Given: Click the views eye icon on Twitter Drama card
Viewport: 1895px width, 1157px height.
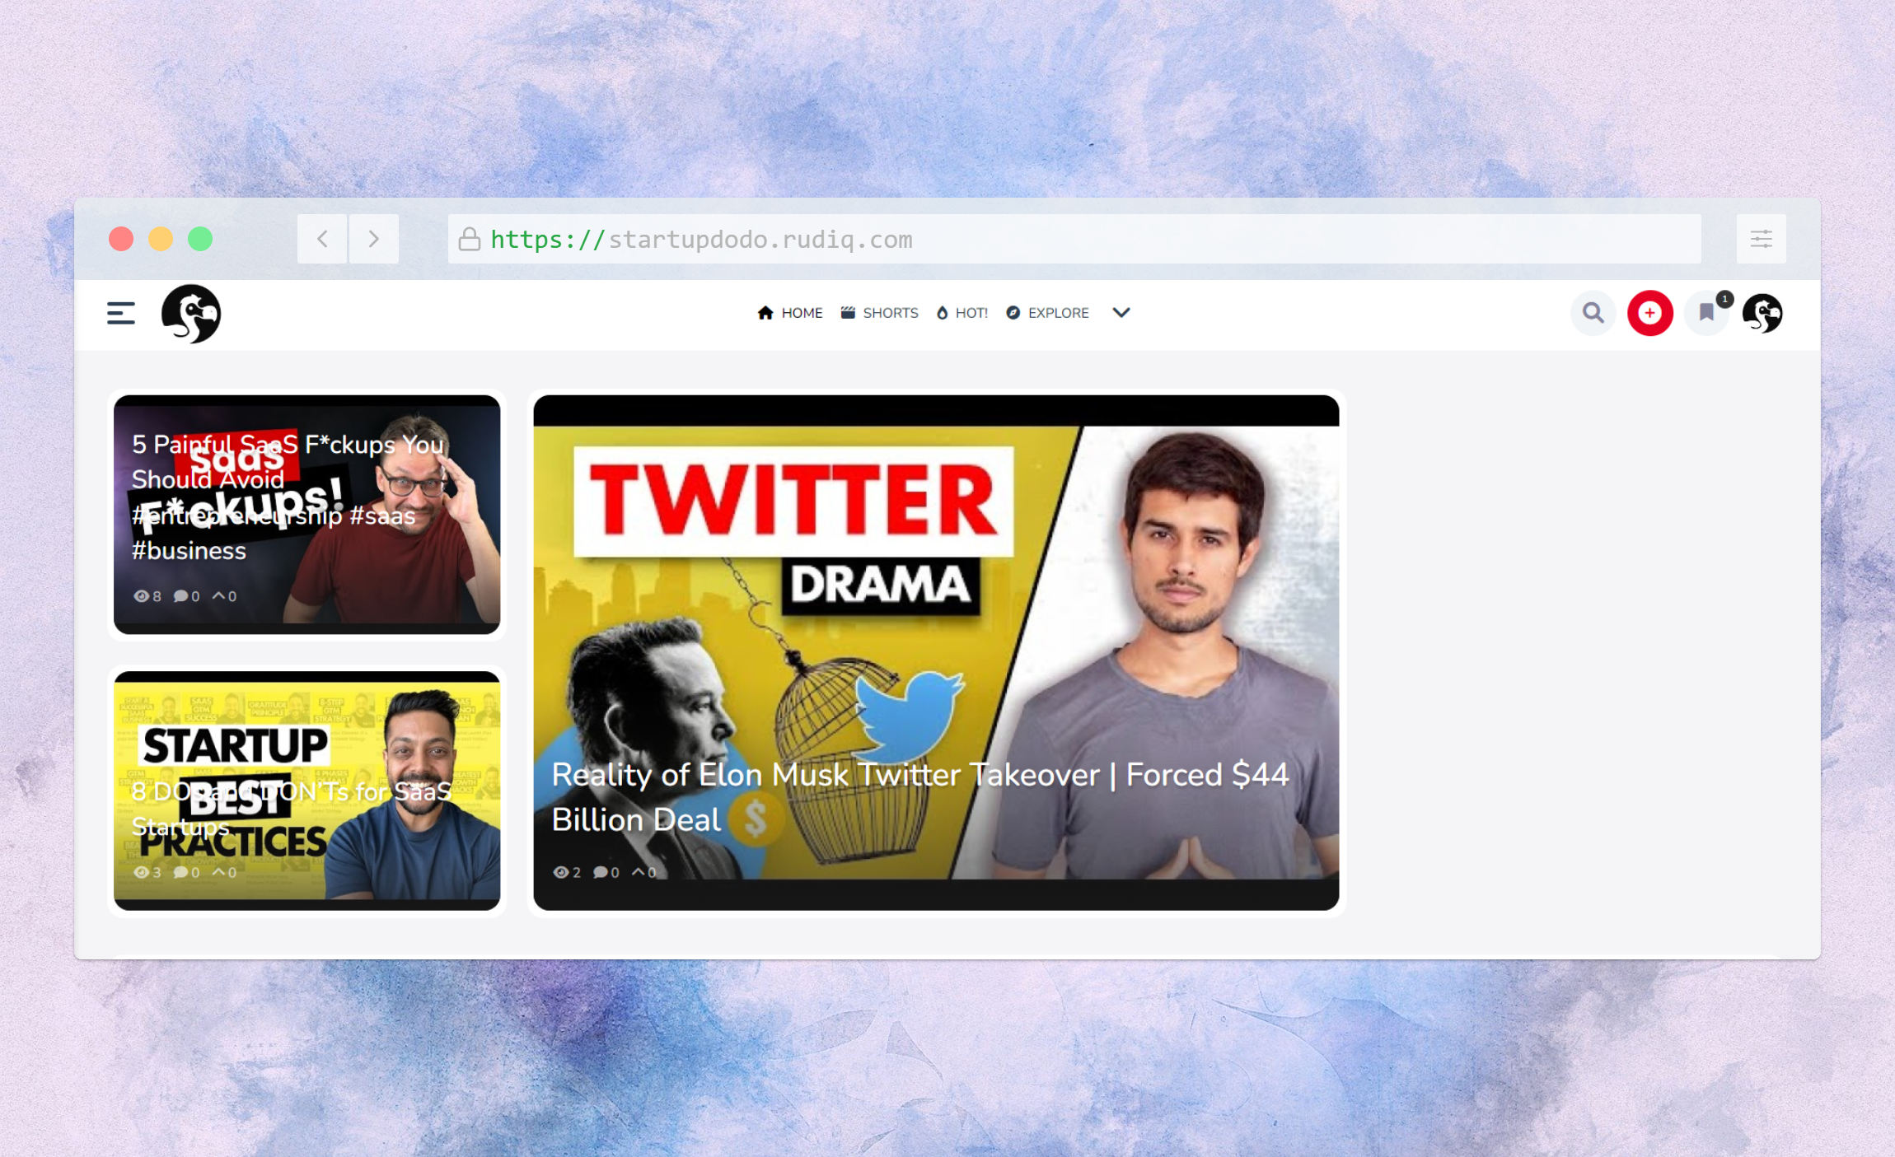Looking at the screenshot, I should point(561,872).
